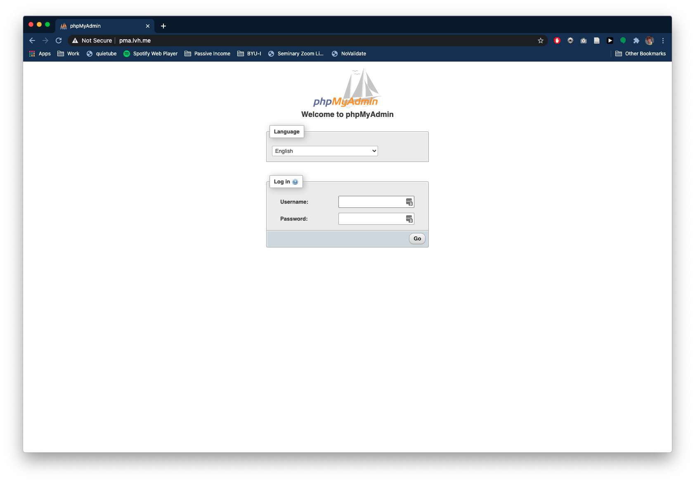The width and height of the screenshot is (695, 483).
Task: Open the Chrome profile avatar
Action: pyautogui.click(x=650, y=40)
